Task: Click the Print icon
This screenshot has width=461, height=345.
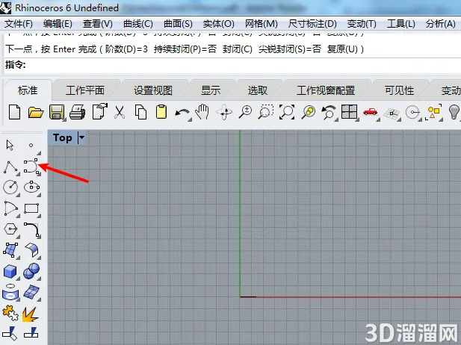Action: coord(78,112)
